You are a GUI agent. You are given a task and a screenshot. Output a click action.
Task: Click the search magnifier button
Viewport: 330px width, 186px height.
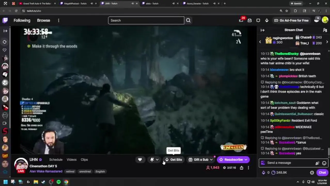(188, 20)
